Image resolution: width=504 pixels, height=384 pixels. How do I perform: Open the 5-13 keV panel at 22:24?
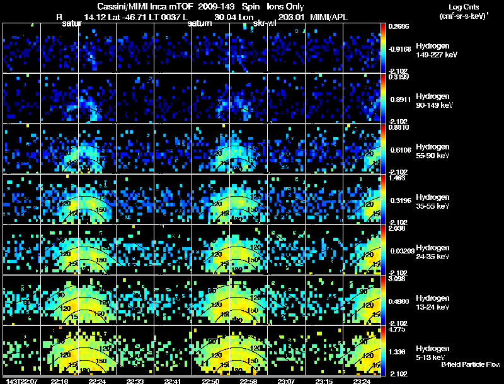tap(97, 351)
